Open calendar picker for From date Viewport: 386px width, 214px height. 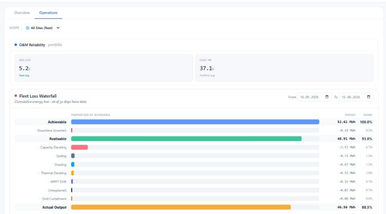coord(327,97)
